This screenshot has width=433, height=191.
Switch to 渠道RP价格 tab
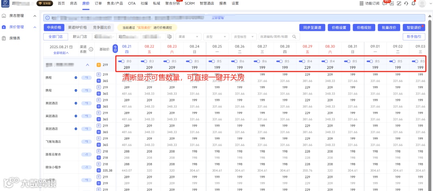pos(77,28)
